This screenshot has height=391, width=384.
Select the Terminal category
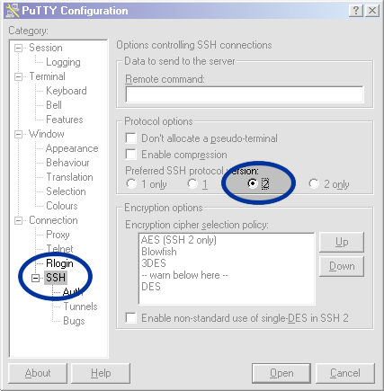[47, 76]
